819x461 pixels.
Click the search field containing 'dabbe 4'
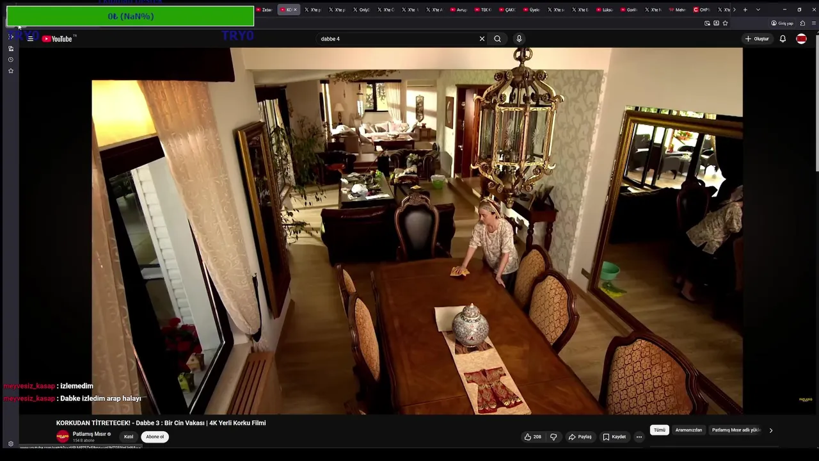pos(397,39)
